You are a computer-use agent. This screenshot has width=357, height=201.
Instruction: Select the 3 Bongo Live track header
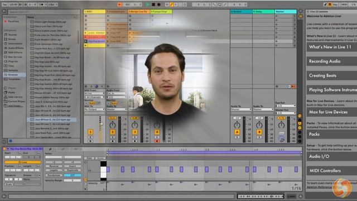(139, 11)
